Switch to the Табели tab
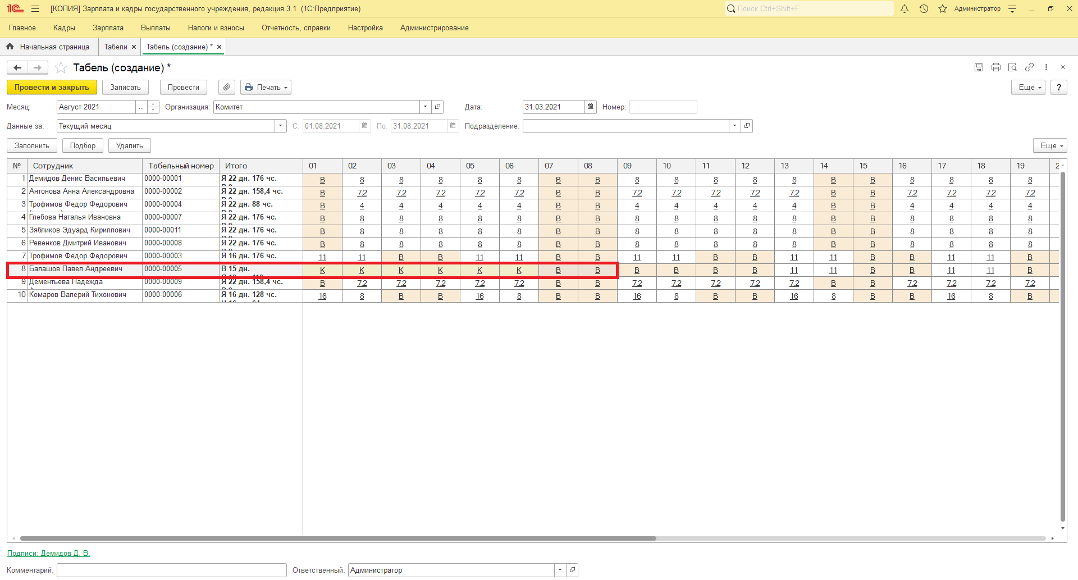Screen dimensions: 1078x580 (116, 47)
